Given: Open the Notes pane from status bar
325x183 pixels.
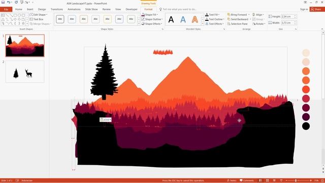Looking at the screenshot, I should pos(232,180).
